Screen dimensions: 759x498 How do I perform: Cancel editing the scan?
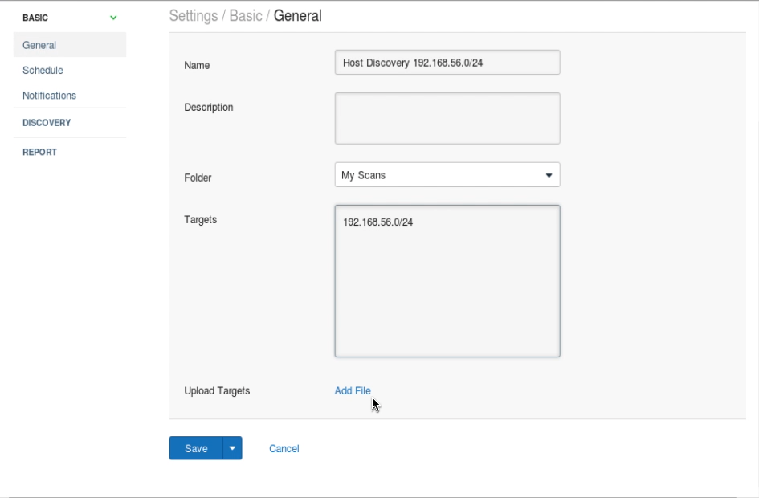click(x=284, y=449)
